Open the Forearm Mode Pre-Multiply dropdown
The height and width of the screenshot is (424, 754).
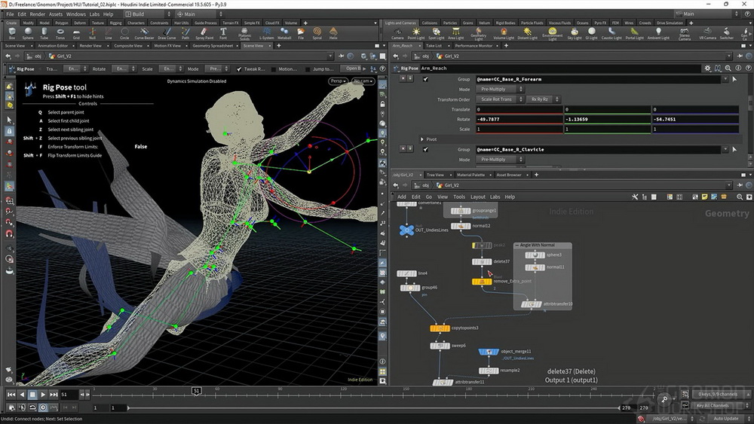click(x=500, y=90)
